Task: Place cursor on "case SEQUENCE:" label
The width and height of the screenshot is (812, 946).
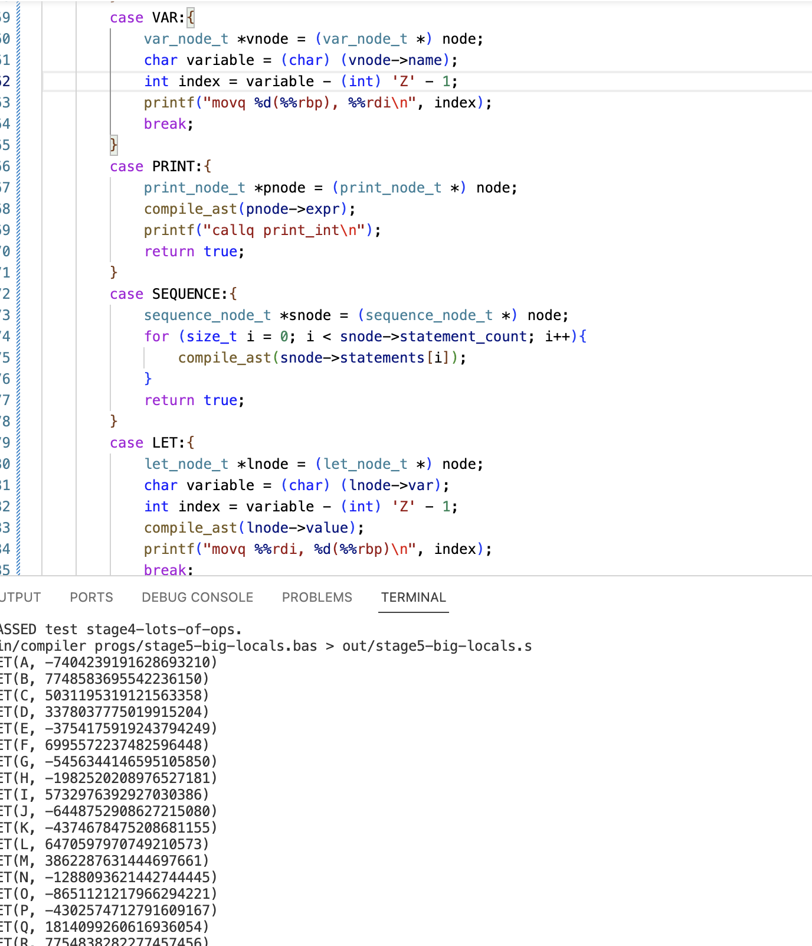Action: [x=172, y=294]
